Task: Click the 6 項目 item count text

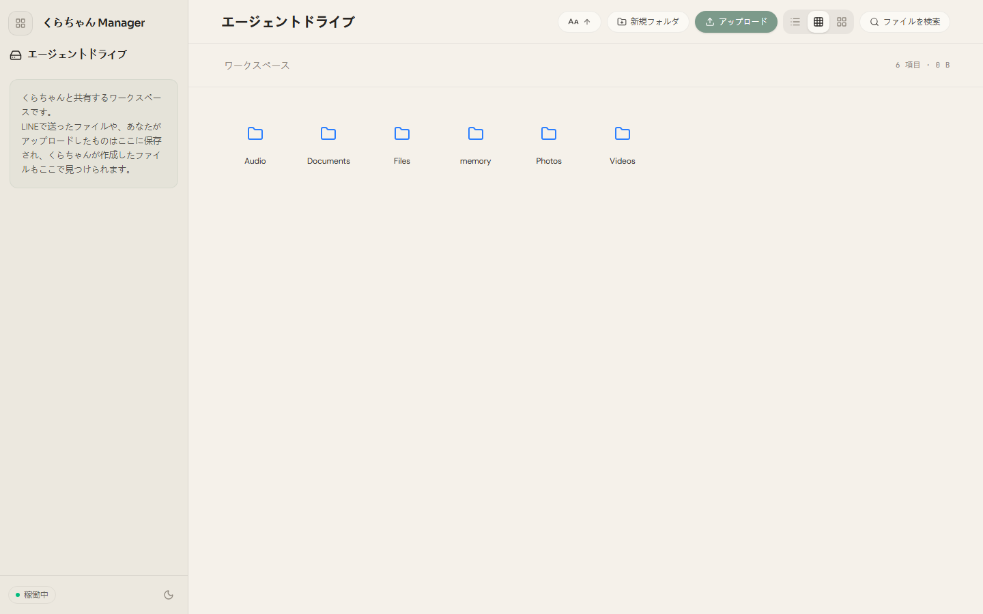Action: pos(908,65)
